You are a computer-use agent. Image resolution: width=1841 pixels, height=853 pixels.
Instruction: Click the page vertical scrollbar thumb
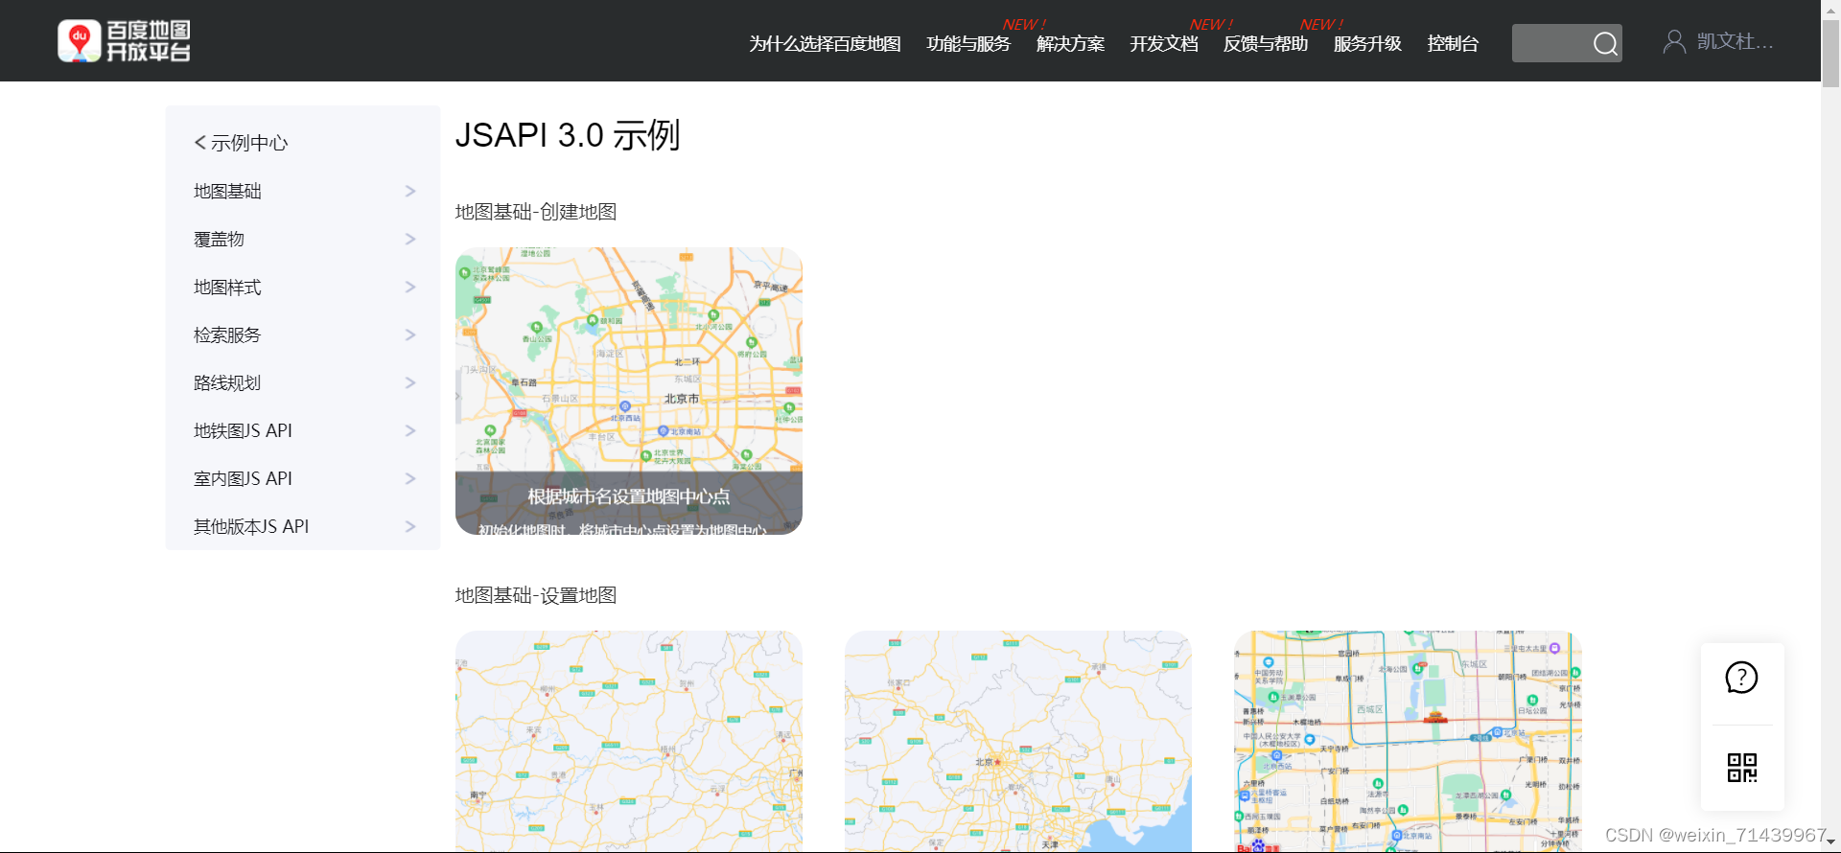pyautogui.click(x=1830, y=53)
